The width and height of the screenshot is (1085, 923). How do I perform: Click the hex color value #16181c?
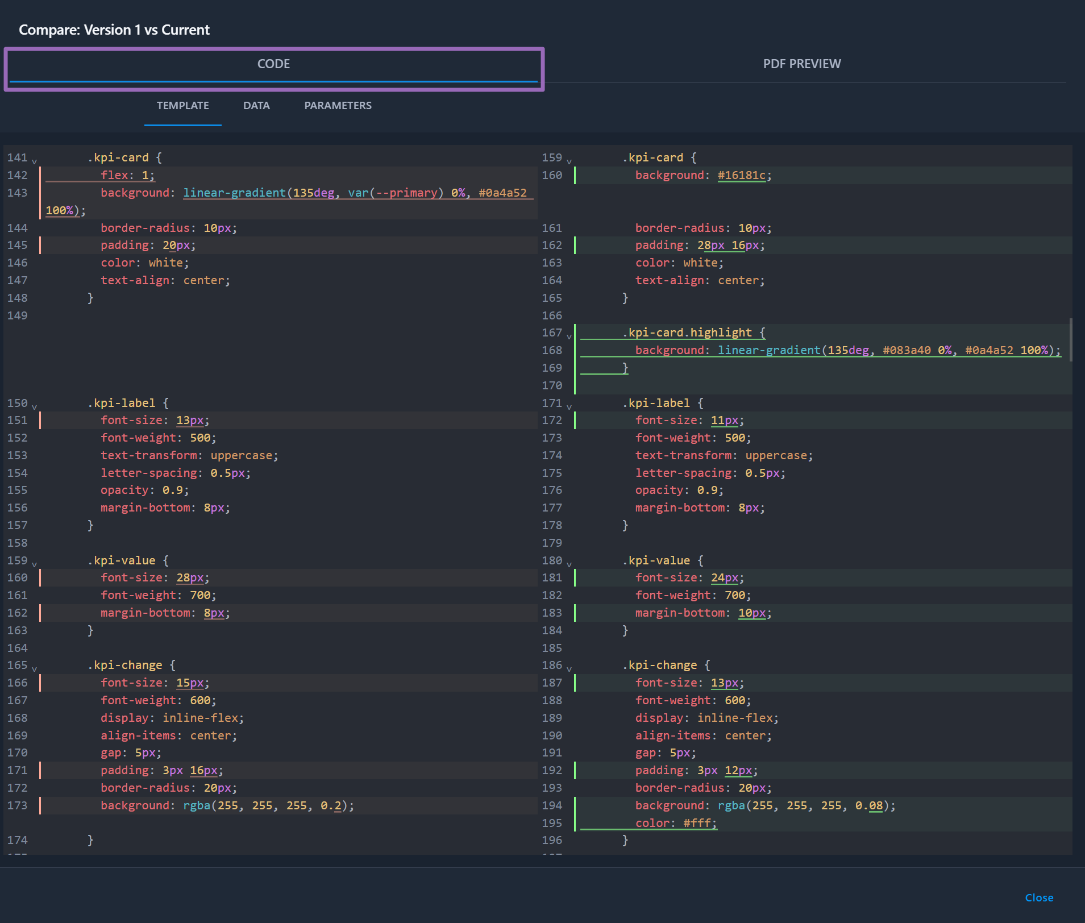pos(743,175)
